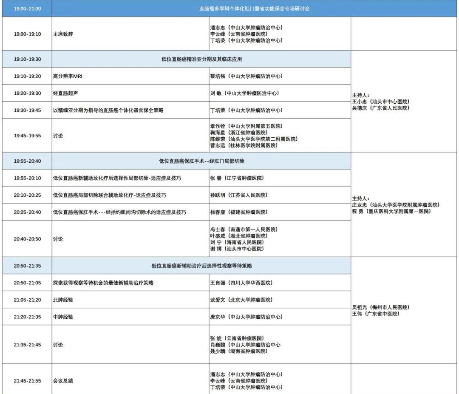The height and width of the screenshot is (394, 459).
Task: Click the 19:00-21:00 header time cell
Action: (x=27, y=9)
